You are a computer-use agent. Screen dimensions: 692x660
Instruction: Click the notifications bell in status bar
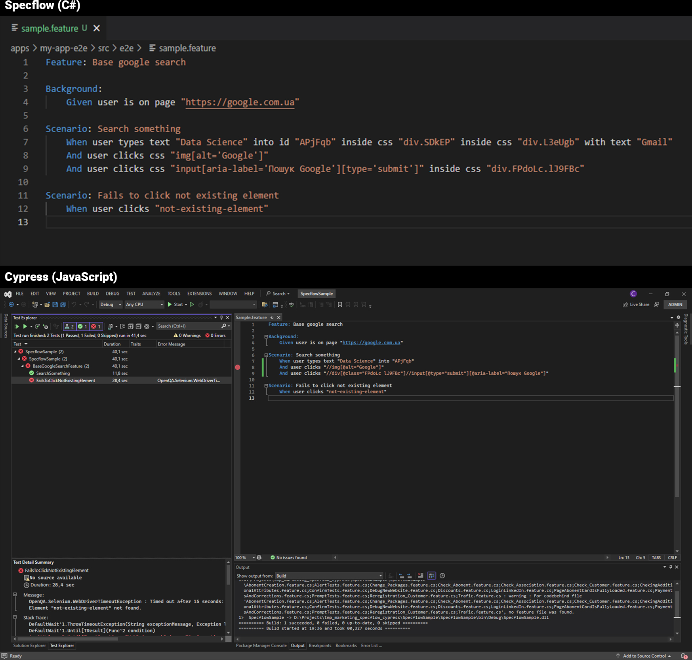tap(684, 656)
